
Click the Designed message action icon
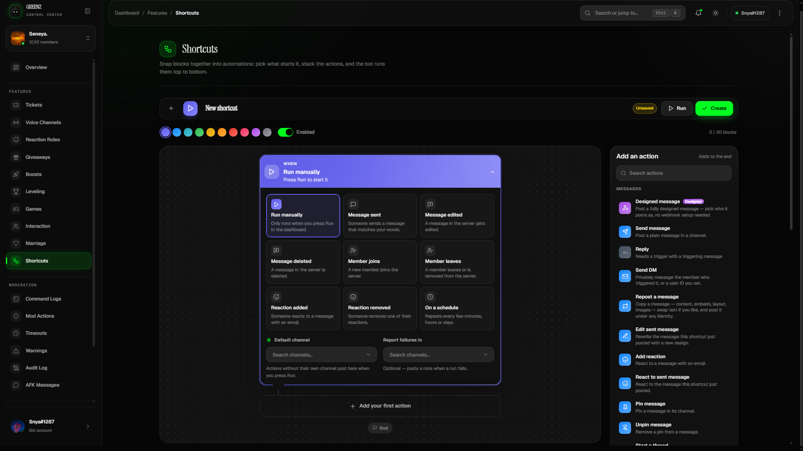625,208
